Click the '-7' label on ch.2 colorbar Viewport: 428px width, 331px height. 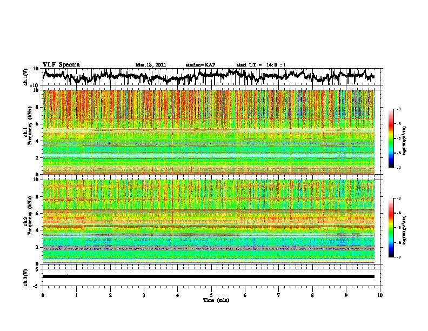(399, 257)
